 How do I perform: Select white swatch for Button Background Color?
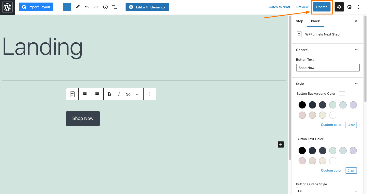click(333, 115)
